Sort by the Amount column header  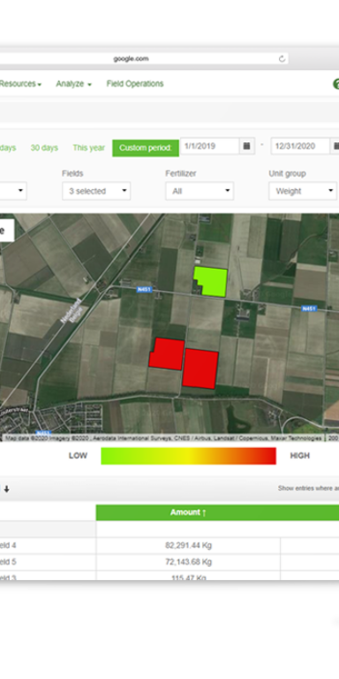[188, 513]
